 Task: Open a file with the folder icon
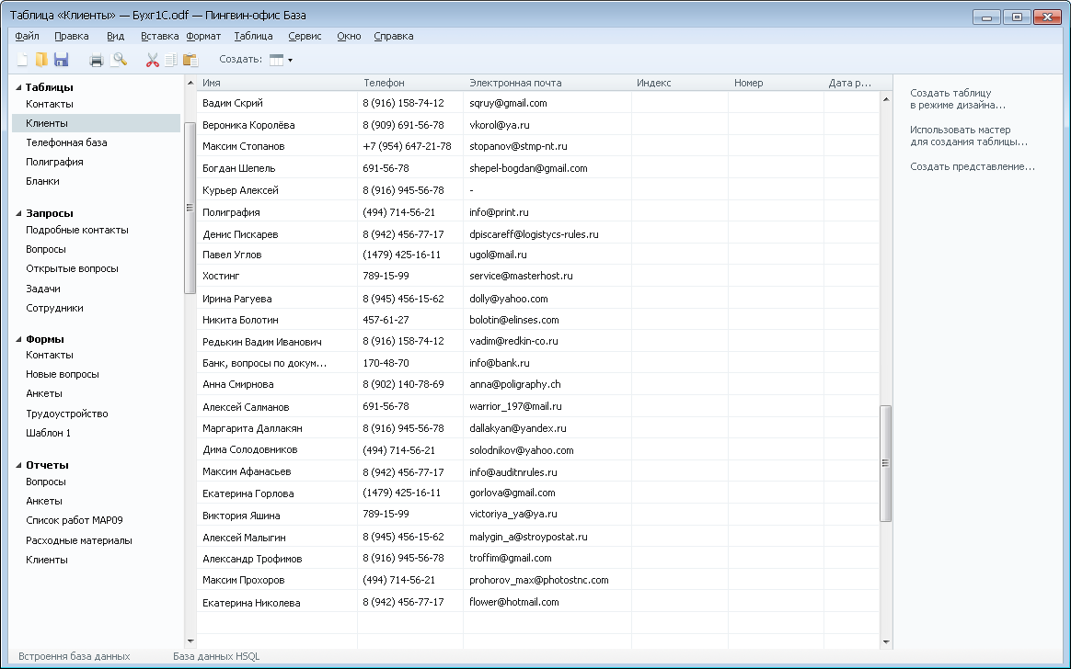41,60
